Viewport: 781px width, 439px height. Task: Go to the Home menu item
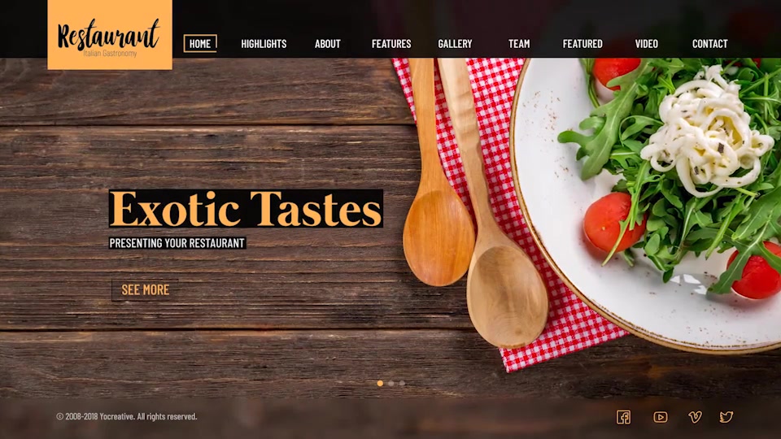tap(200, 44)
